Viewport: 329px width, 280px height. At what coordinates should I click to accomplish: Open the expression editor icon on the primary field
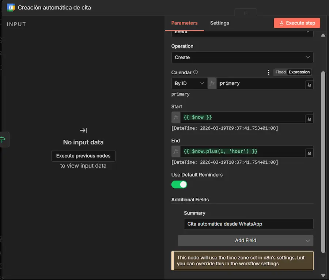pos(309,84)
